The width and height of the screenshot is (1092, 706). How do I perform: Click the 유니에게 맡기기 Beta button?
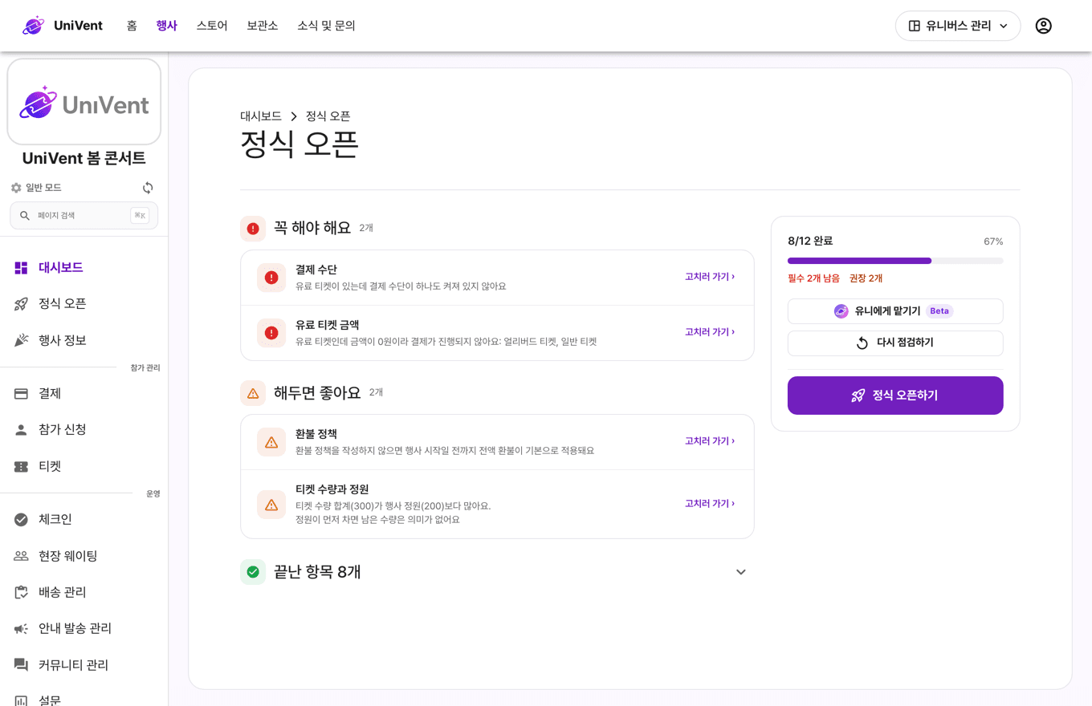click(x=895, y=311)
